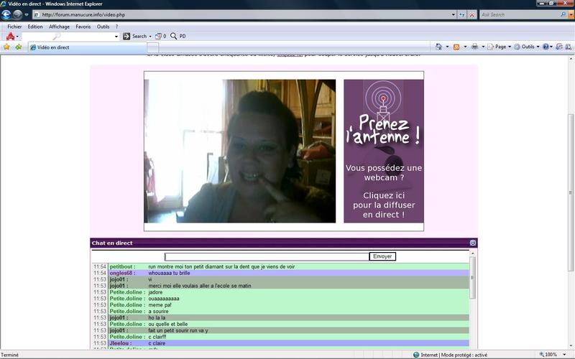Click the Envoyer button to send message
The height and width of the screenshot is (359, 575).
point(382,256)
